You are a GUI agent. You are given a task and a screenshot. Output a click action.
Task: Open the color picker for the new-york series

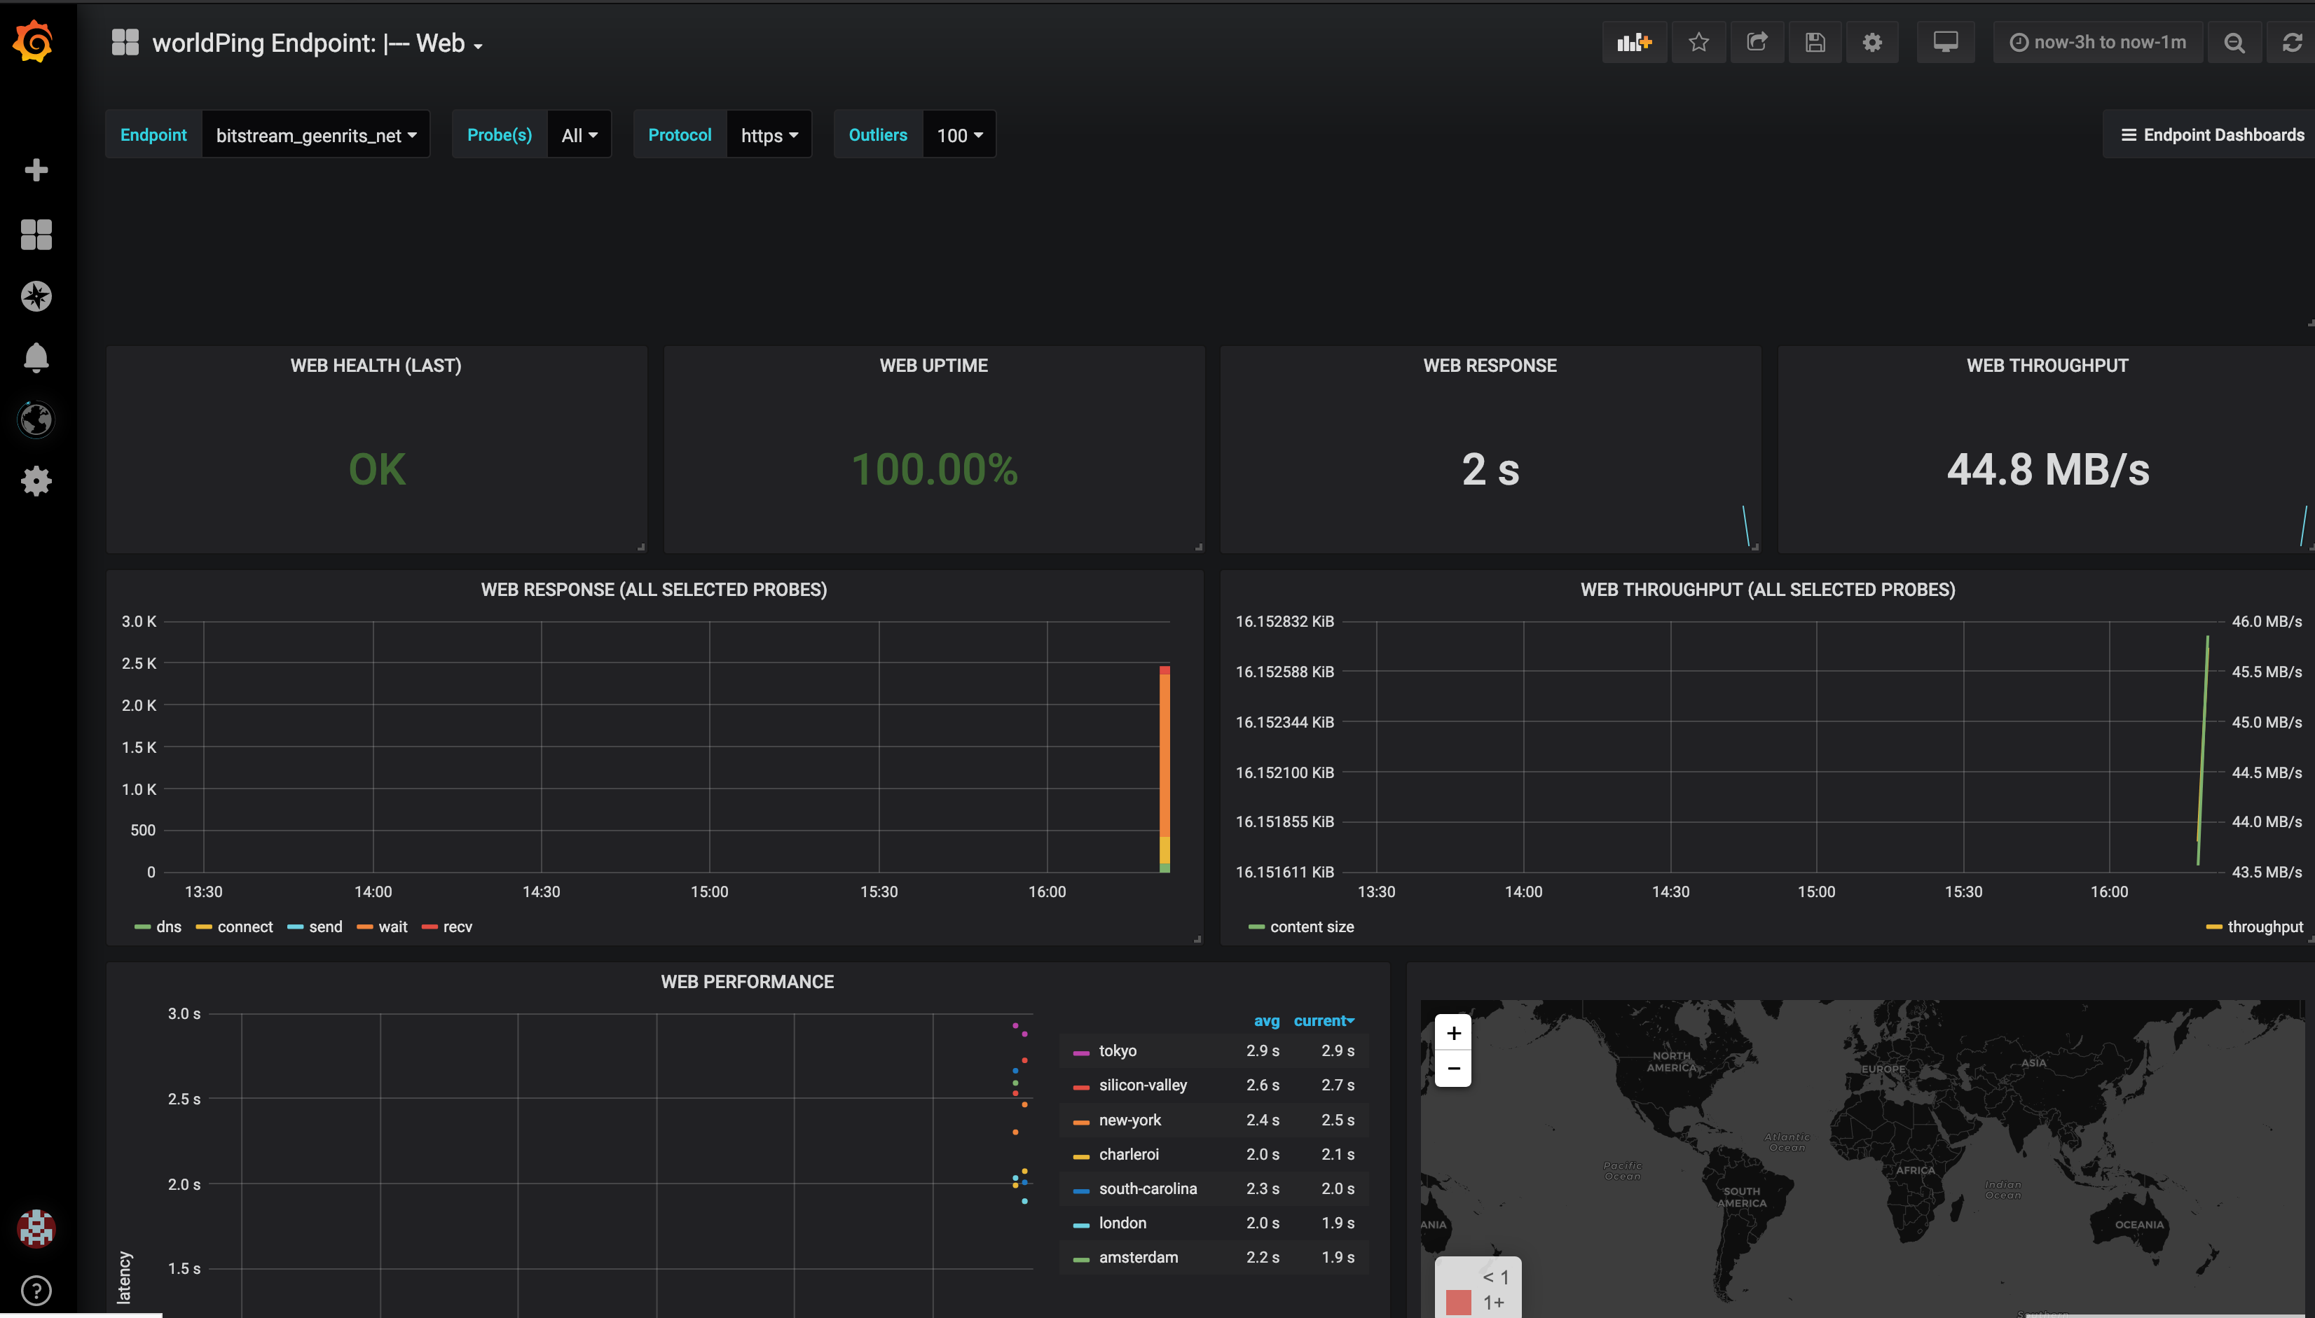tap(1080, 1120)
